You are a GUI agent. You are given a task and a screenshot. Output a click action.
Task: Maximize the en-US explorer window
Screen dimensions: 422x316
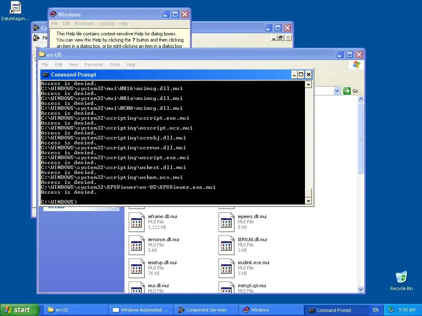click(349, 55)
